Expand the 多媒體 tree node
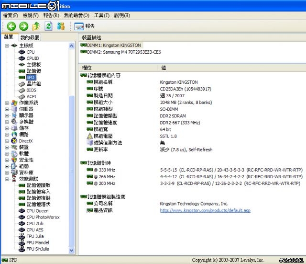The width and height of the screenshot is (306, 264). (x=7, y=122)
